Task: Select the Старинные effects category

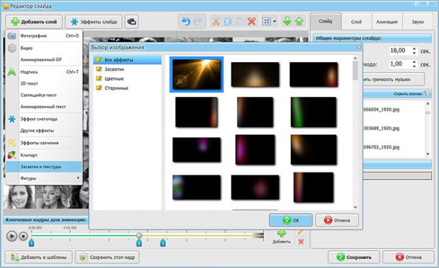Action: [116, 87]
